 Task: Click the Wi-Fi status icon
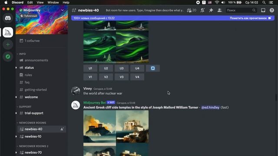pos(217,3)
